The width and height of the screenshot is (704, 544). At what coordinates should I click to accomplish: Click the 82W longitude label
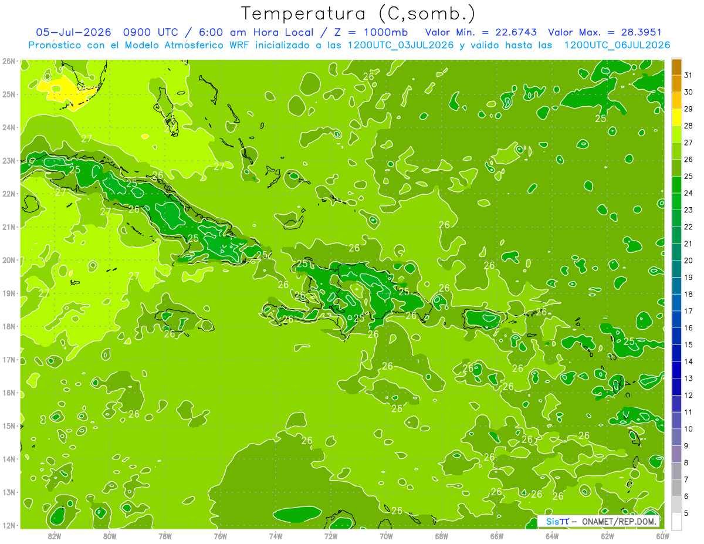pos(55,536)
